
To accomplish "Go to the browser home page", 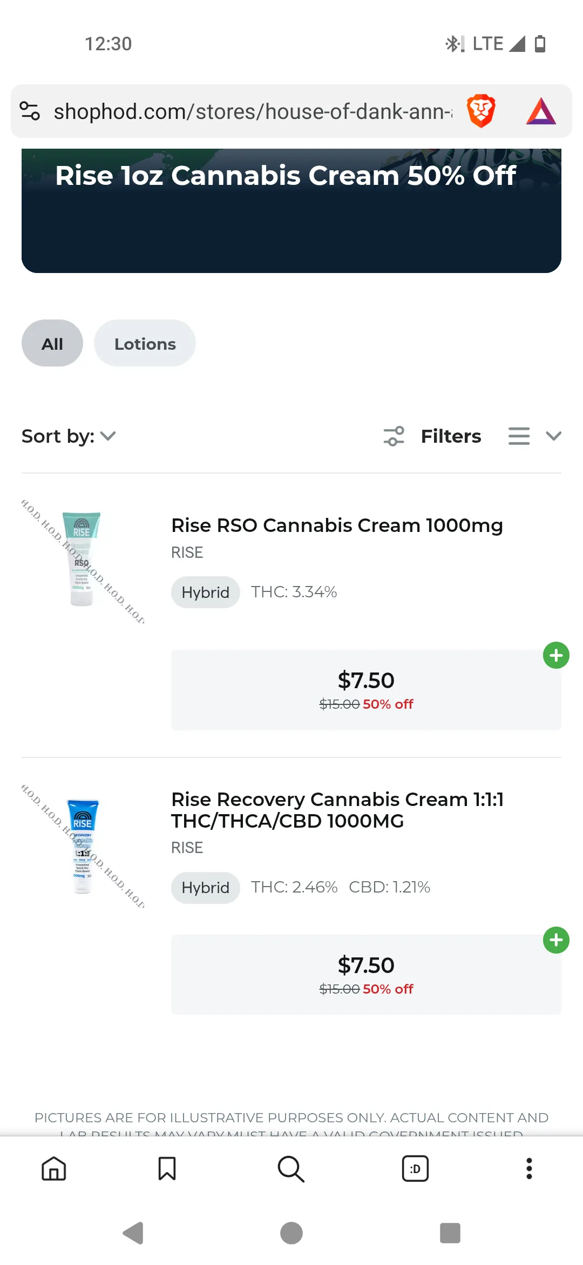I will click(x=54, y=1169).
